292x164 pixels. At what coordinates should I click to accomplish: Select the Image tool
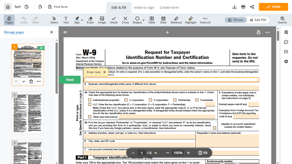pos(102,20)
